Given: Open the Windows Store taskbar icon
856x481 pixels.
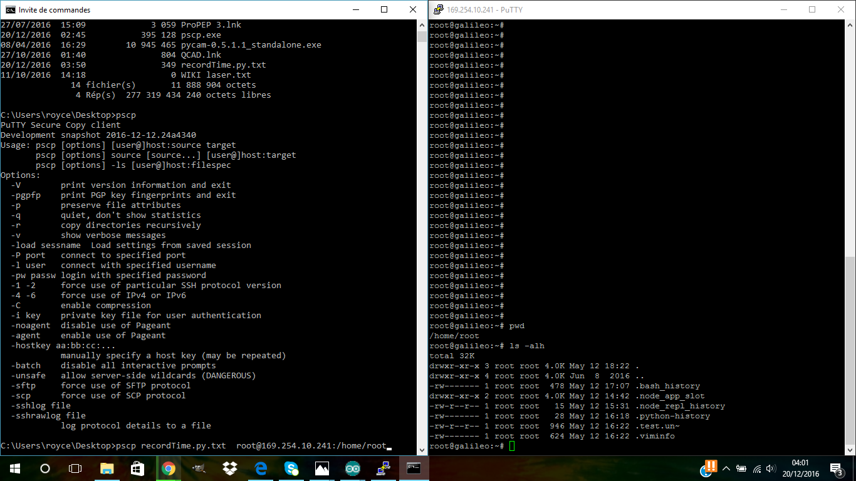Looking at the screenshot, I should coord(137,468).
